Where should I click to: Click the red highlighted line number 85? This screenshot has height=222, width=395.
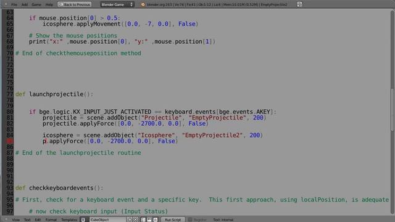pyautogui.click(x=10, y=141)
